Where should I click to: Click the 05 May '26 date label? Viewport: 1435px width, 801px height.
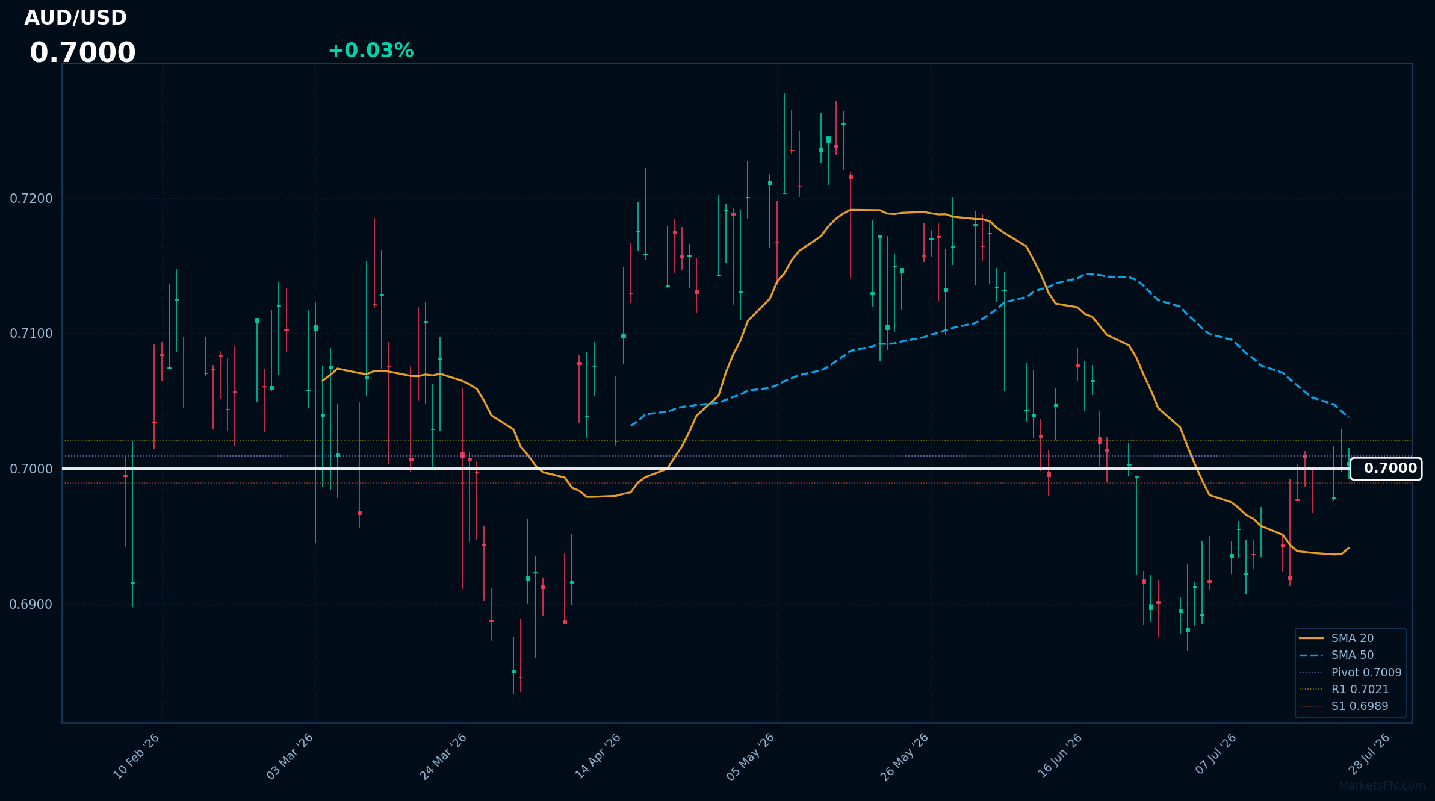pos(751,757)
